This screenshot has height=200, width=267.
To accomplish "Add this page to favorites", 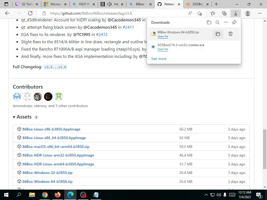I will pos(199,13).
